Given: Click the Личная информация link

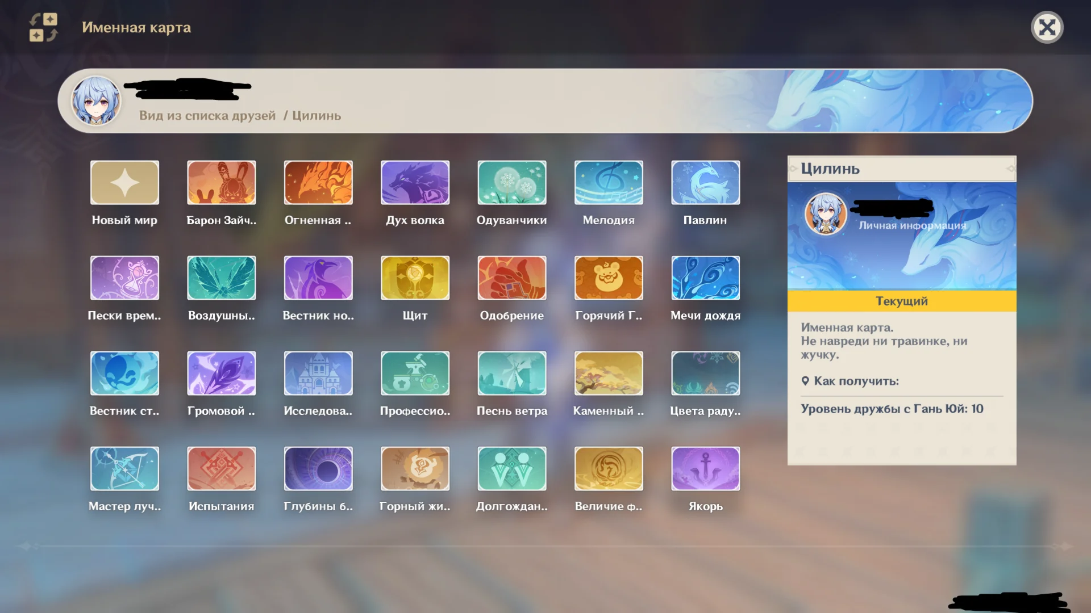Looking at the screenshot, I should tap(911, 226).
